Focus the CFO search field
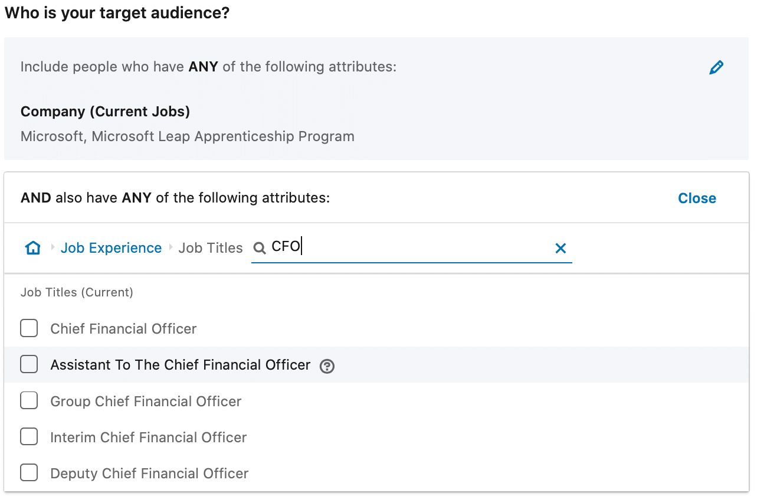The image size is (767, 496). point(411,248)
